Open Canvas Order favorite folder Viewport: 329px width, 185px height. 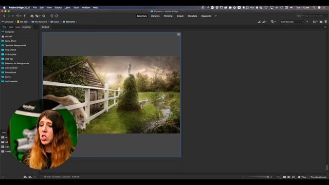11,68
